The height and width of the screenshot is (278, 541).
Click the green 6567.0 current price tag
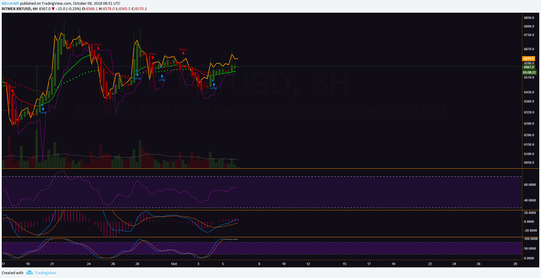529,67
